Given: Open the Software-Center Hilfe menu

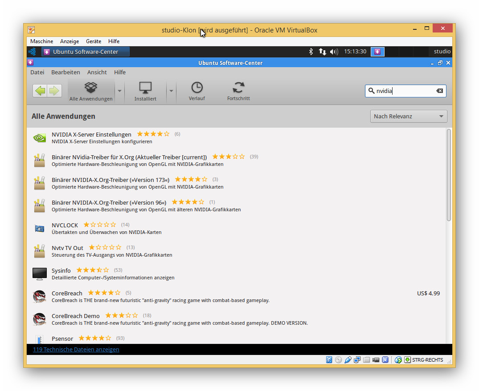Looking at the screenshot, I should pos(120,72).
